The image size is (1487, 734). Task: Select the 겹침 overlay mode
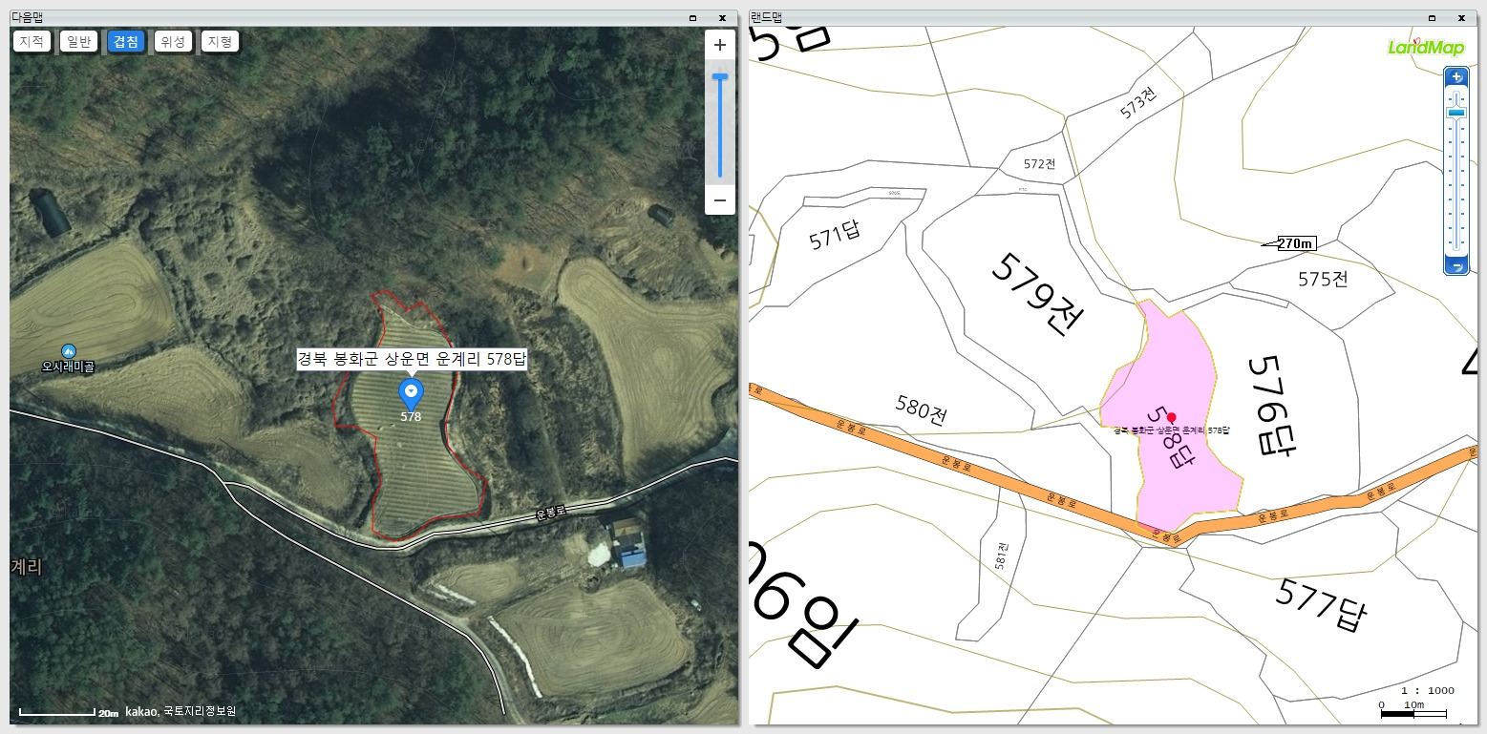(126, 41)
